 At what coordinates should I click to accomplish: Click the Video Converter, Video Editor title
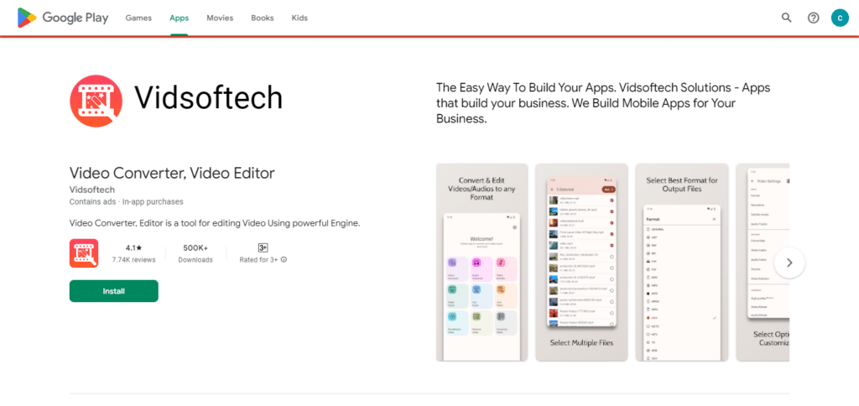tap(172, 173)
